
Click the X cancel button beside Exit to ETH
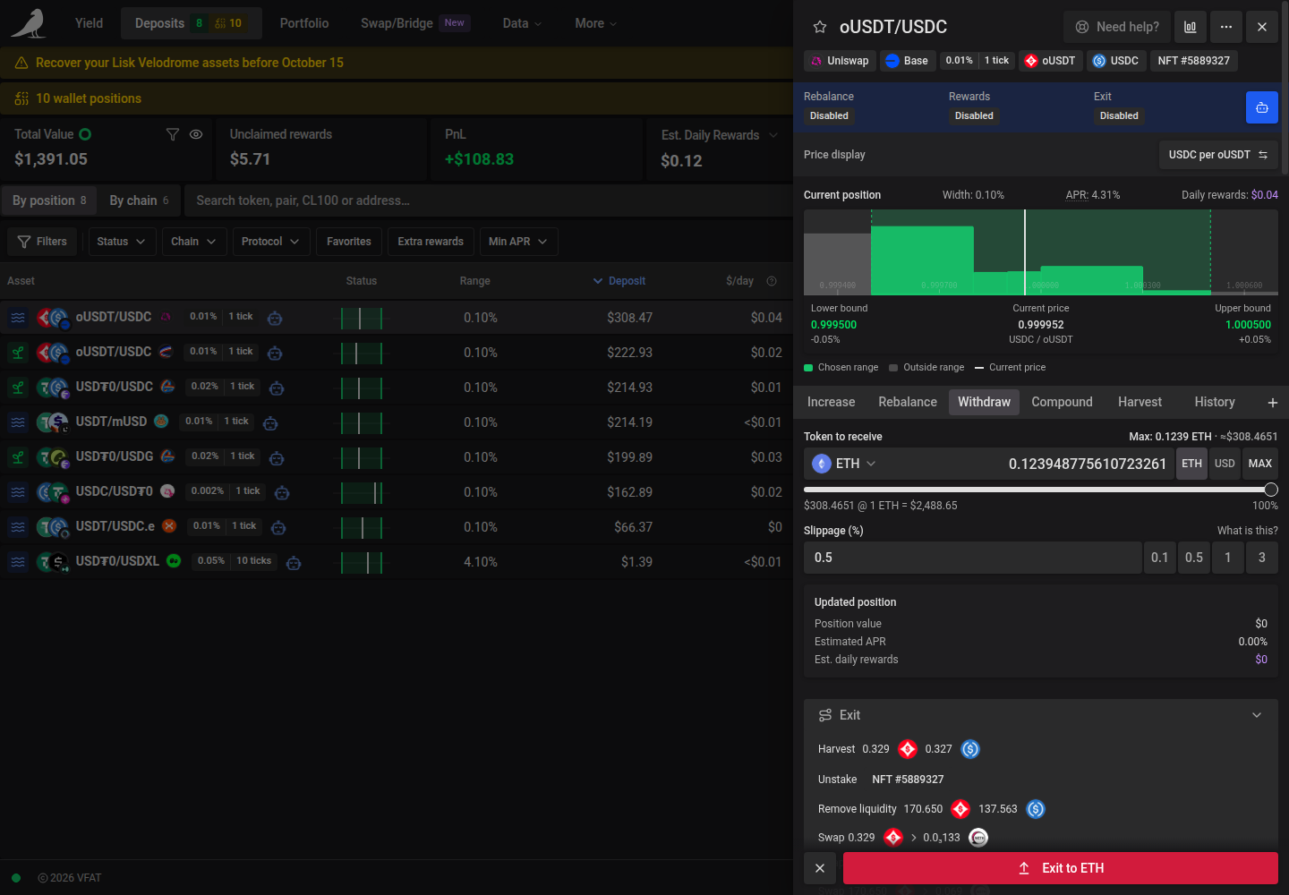(820, 868)
